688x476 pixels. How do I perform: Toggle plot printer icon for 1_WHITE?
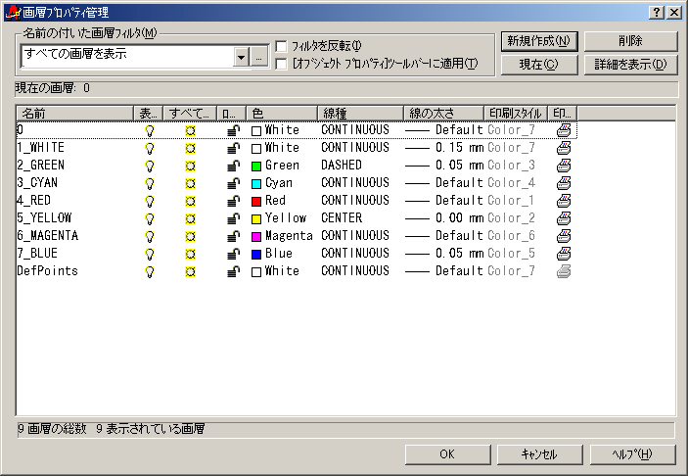coord(564,148)
